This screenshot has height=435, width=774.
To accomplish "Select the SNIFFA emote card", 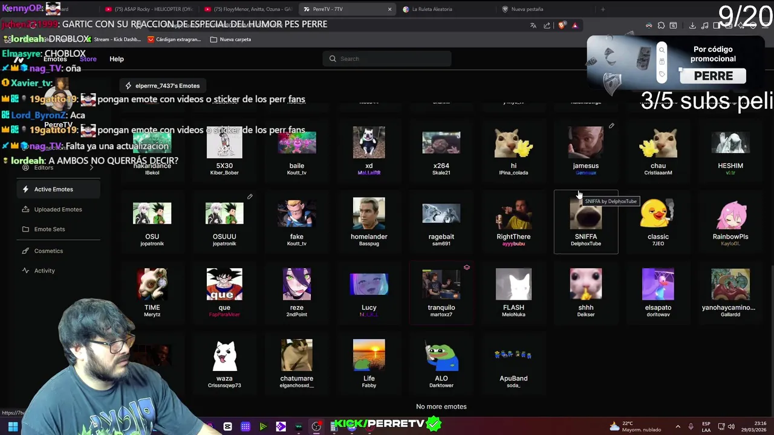I will [586, 222].
